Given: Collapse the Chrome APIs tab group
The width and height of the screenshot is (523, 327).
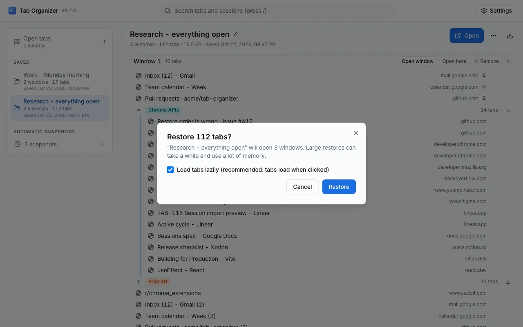Looking at the screenshot, I should pyautogui.click(x=139, y=110).
